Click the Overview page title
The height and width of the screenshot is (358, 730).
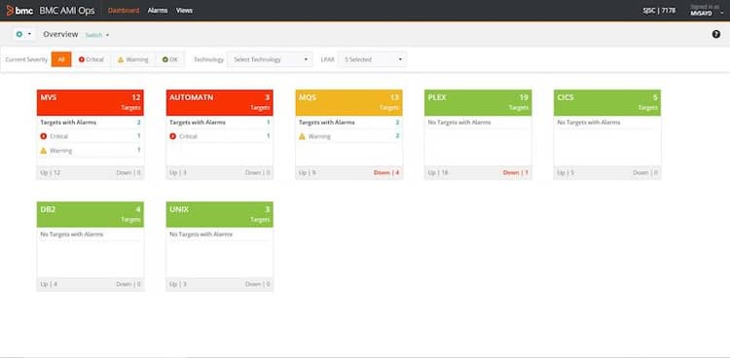tap(60, 34)
